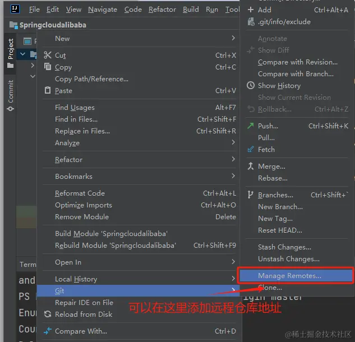Click the Springcloudalibaba project folder icon
The height and width of the screenshot is (342, 355).
[x=13, y=25]
